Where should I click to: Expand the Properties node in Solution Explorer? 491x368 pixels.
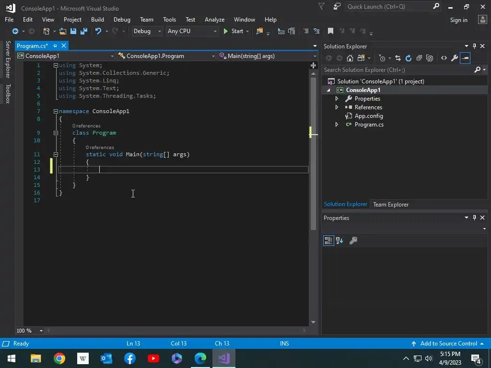[337, 99]
